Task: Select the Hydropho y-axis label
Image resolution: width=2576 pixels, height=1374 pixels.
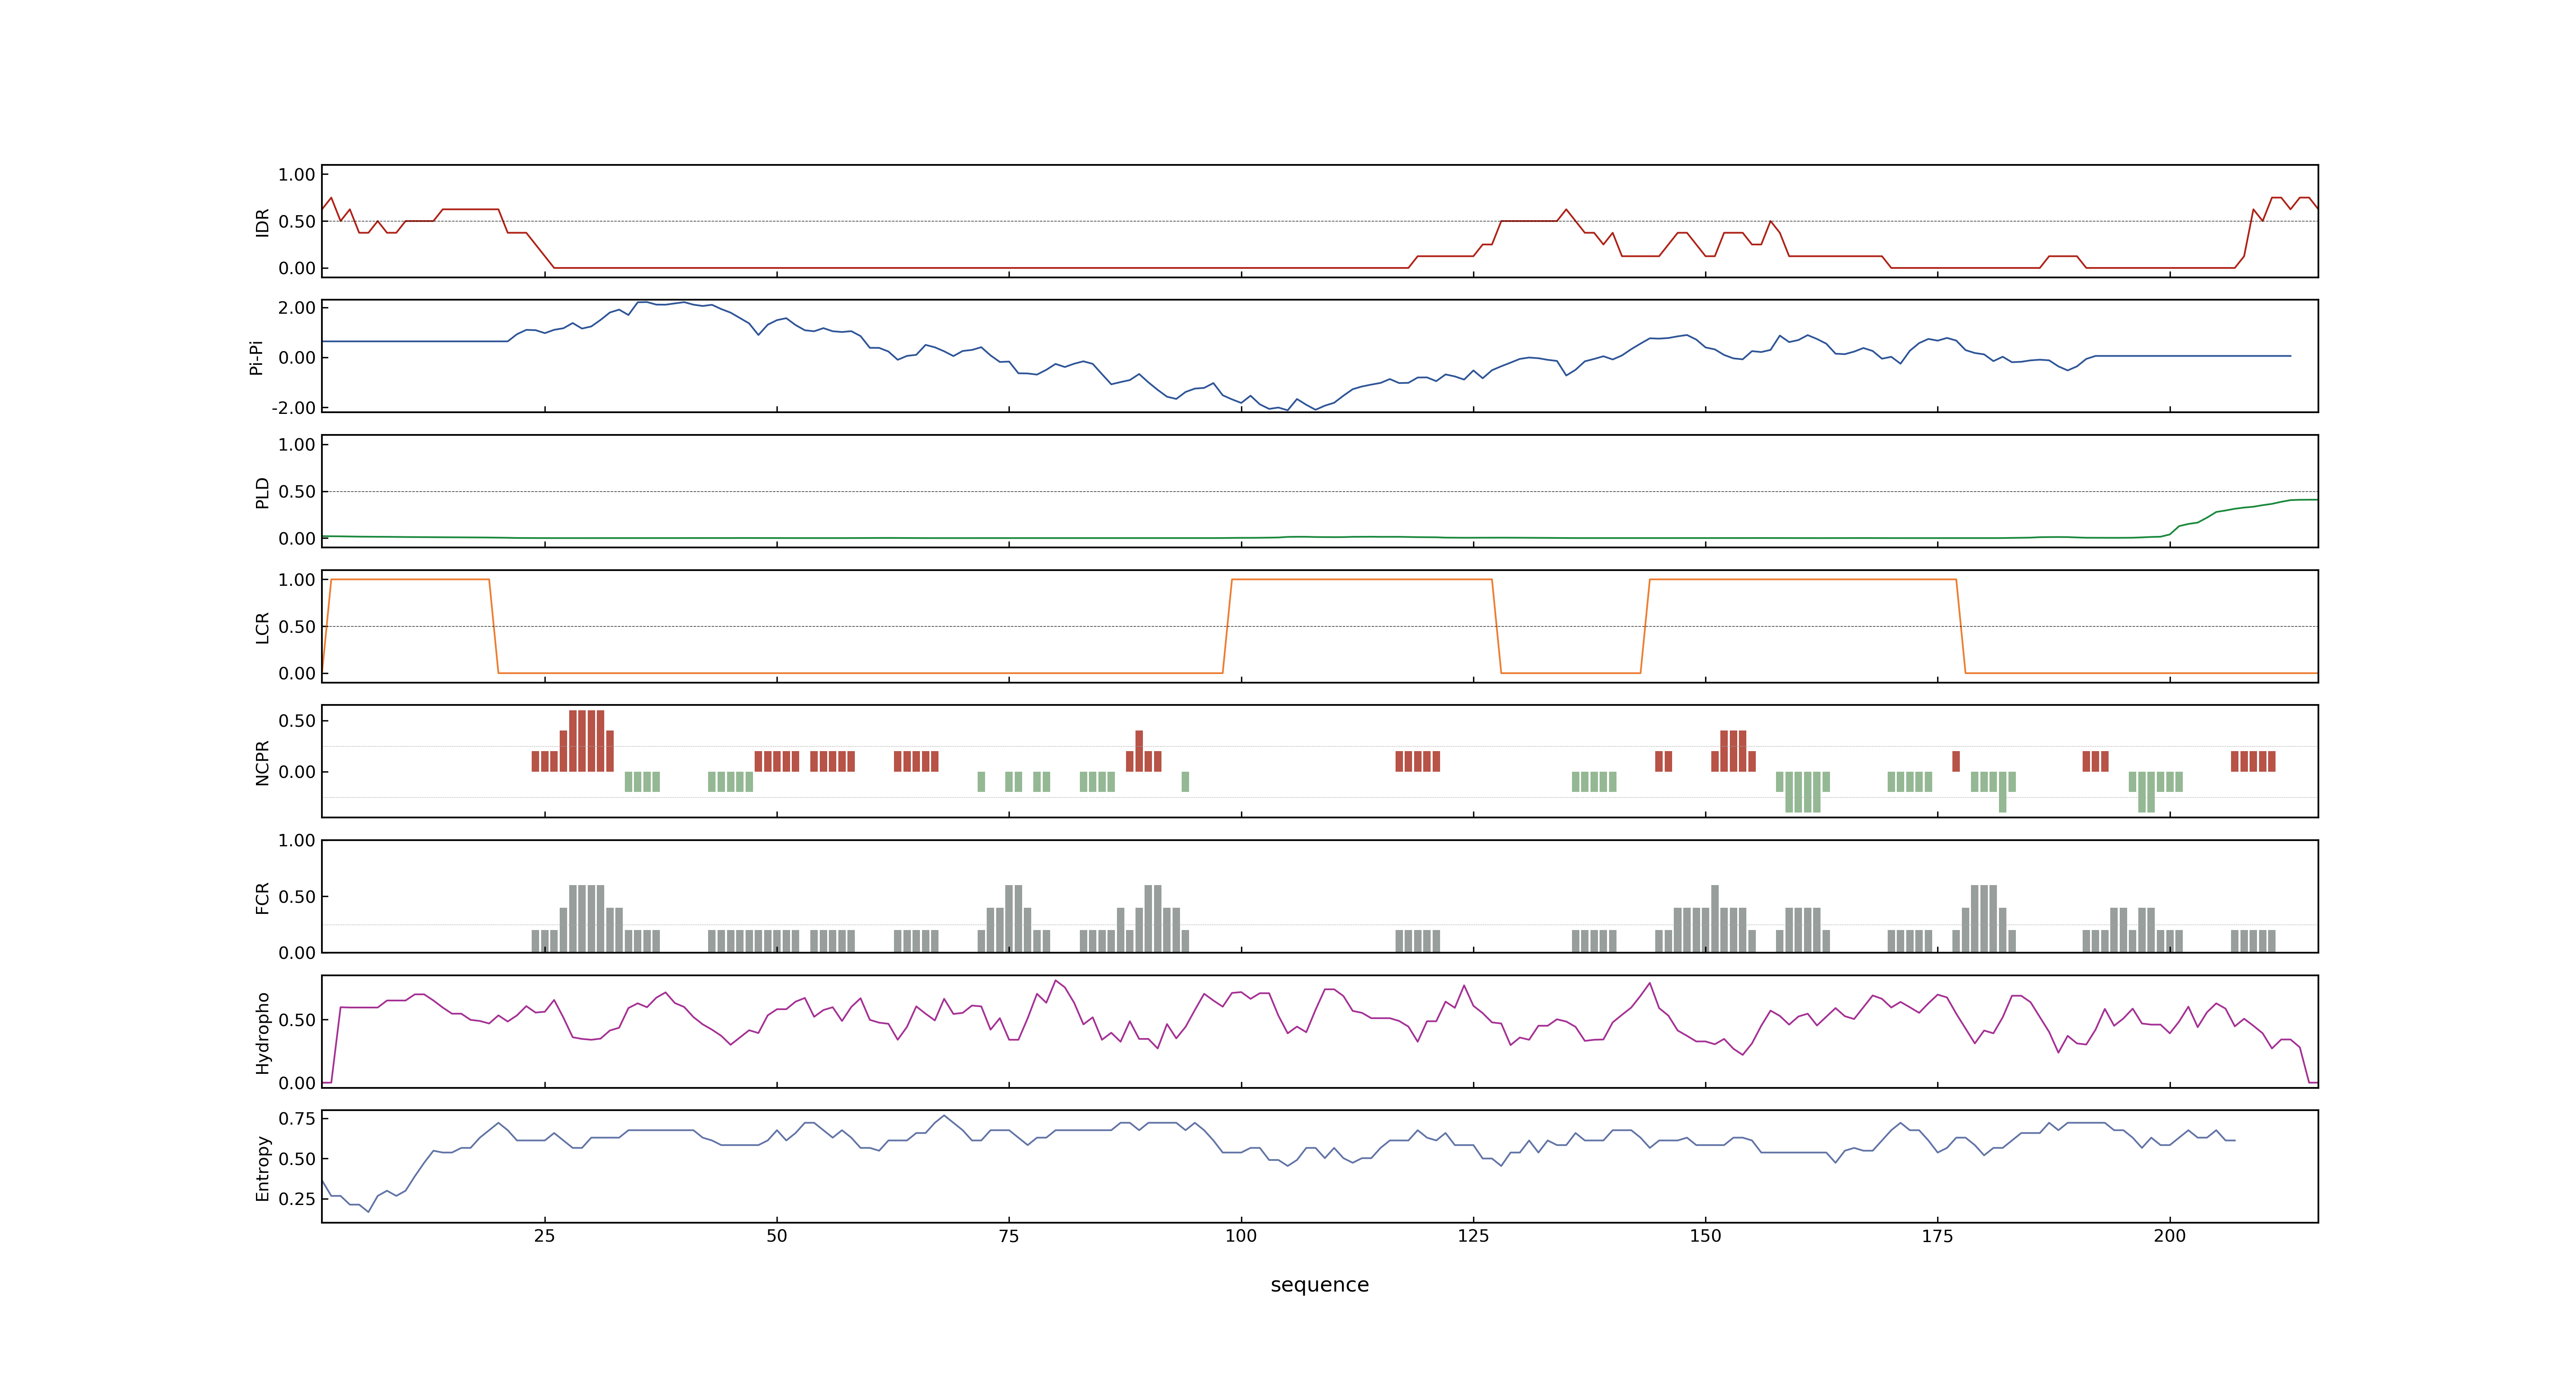Action: pos(263,1033)
